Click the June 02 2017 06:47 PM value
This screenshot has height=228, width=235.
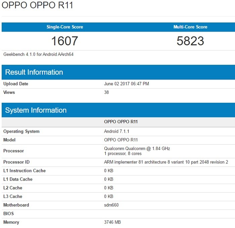pyautogui.click(x=127, y=84)
